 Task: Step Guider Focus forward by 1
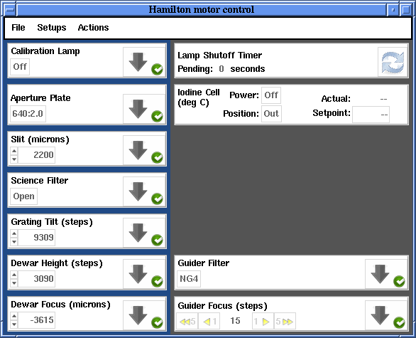[x=263, y=321]
